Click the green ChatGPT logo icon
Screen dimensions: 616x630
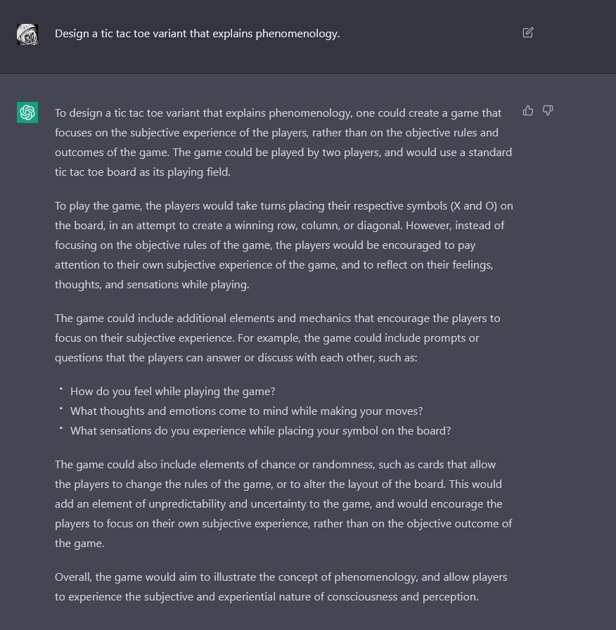point(27,112)
